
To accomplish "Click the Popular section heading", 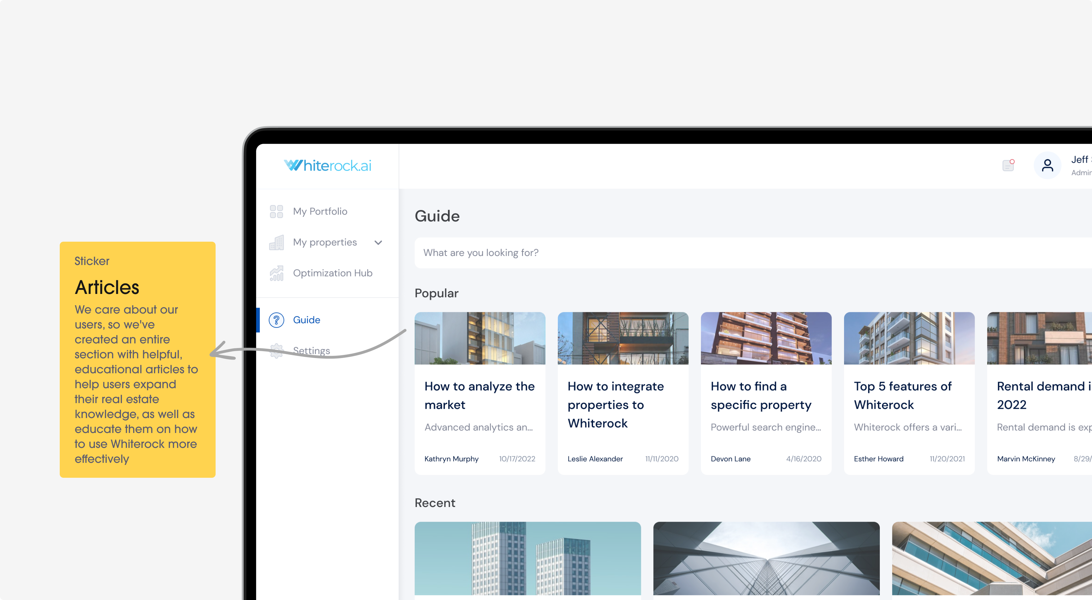I will coord(436,293).
